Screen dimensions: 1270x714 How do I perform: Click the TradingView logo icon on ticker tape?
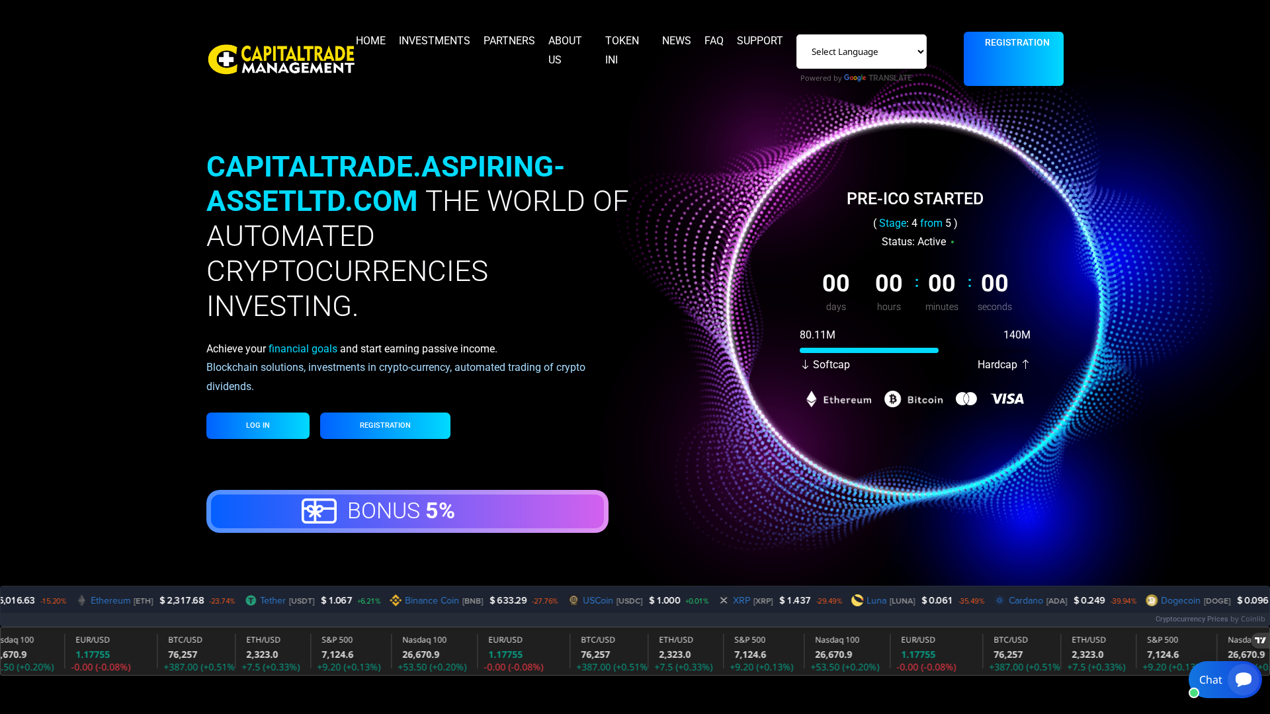tap(1260, 640)
